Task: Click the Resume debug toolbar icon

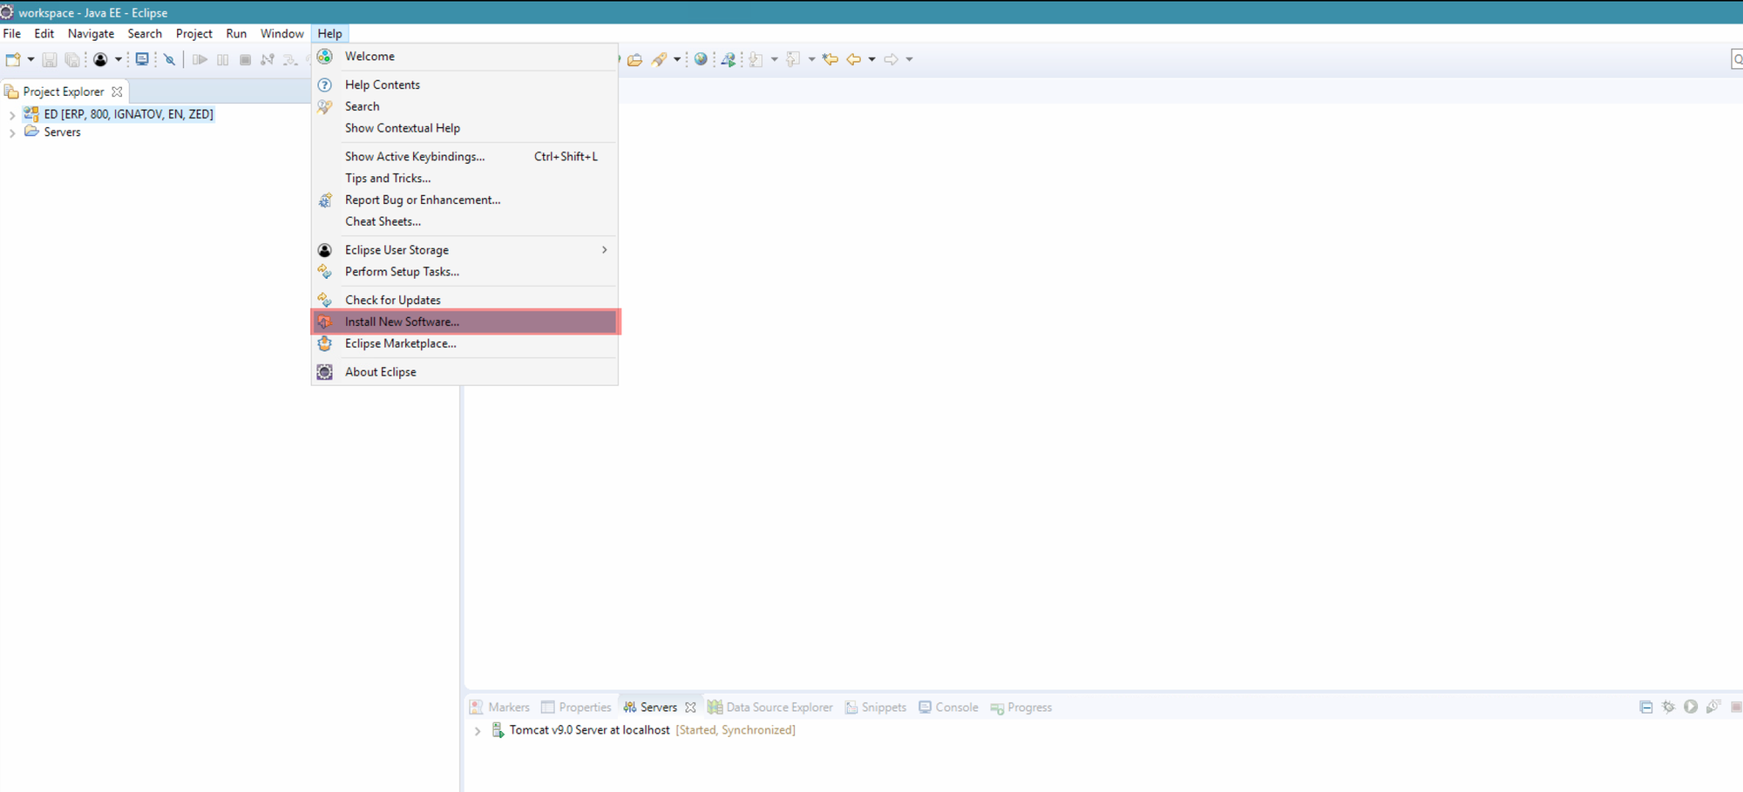Action: tap(200, 59)
